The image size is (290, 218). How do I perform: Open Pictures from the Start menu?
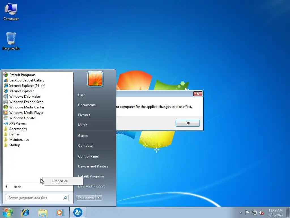coord(84,115)
